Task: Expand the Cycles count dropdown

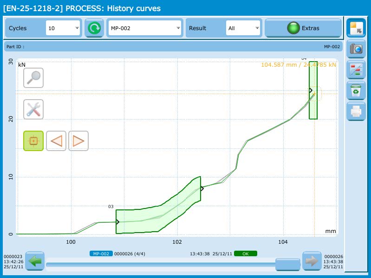Action: [x=64, y=28]
